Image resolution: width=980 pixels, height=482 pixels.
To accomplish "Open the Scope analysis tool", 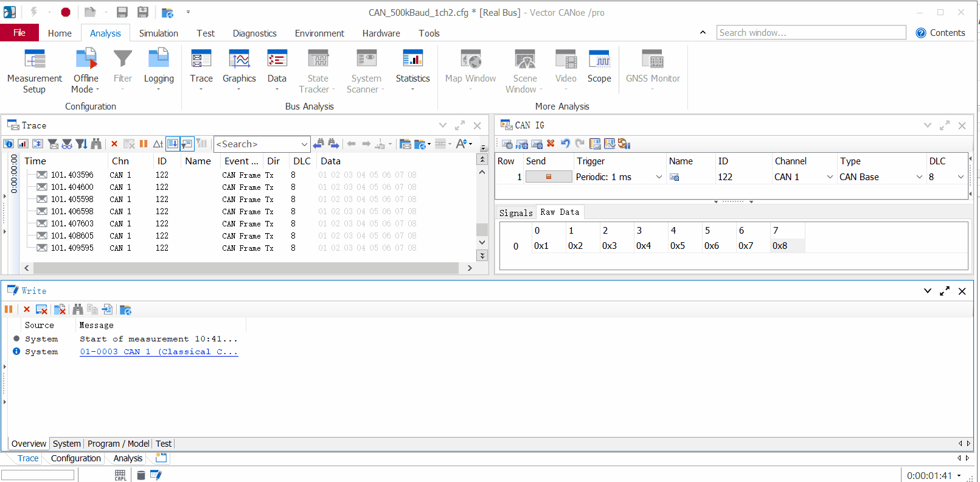I will point(599,67).
